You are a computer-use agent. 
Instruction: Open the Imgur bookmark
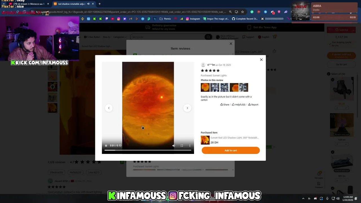216,19
